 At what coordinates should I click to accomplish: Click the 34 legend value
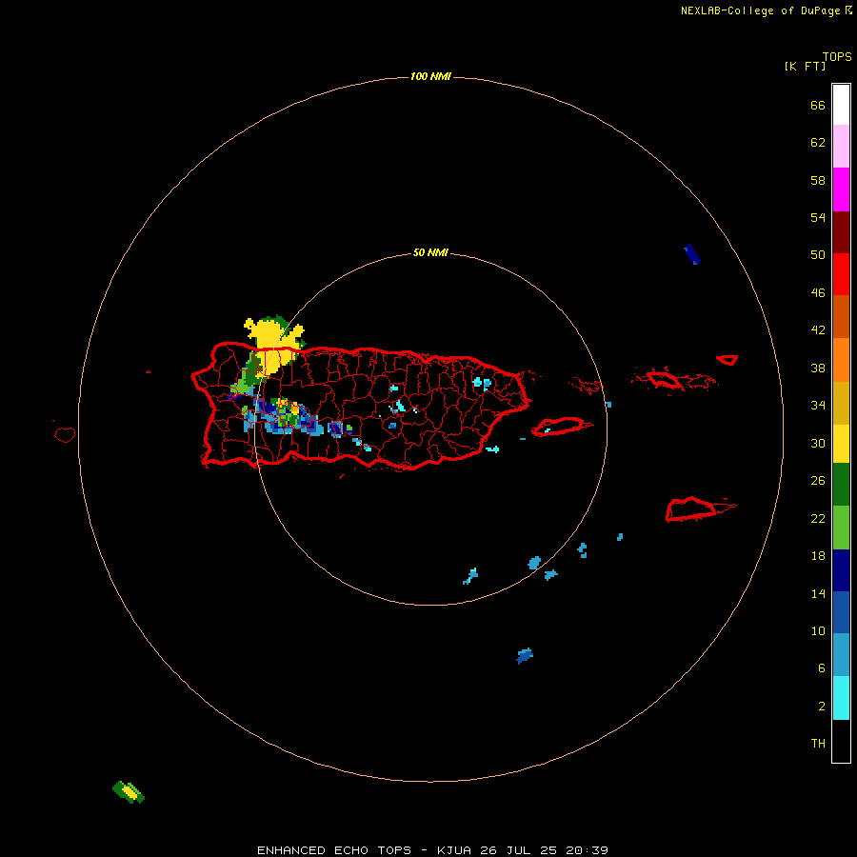(x=818, y=406)
